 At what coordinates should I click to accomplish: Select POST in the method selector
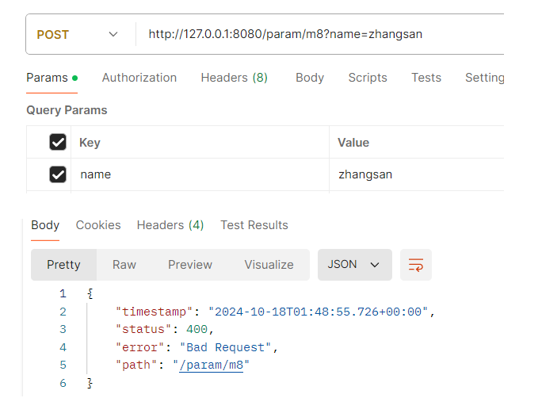tap(53, 35)
